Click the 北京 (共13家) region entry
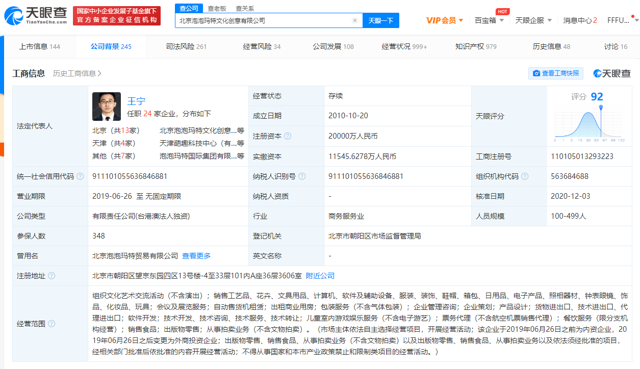 (116, 130)
